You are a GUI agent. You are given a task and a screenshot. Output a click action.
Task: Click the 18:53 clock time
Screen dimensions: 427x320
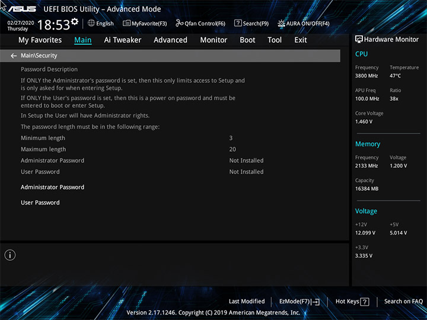coord(53,25)
